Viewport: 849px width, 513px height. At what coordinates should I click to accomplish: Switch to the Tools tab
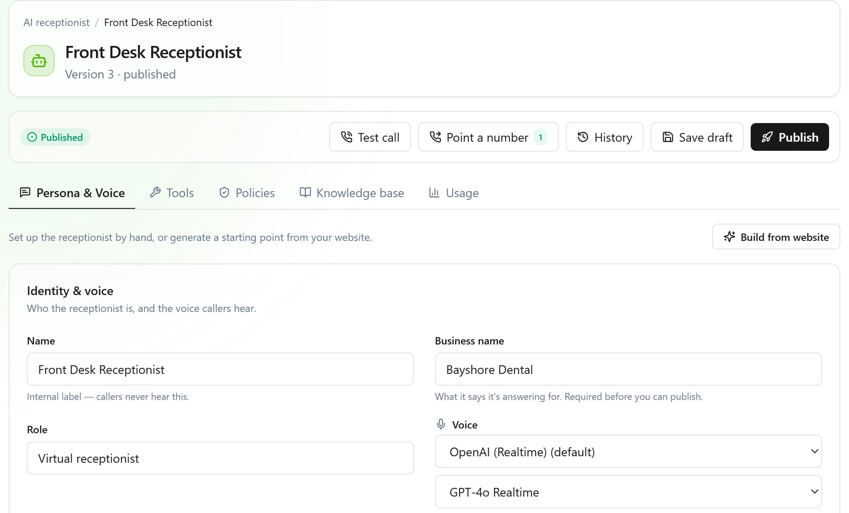[x=172, y=193]
